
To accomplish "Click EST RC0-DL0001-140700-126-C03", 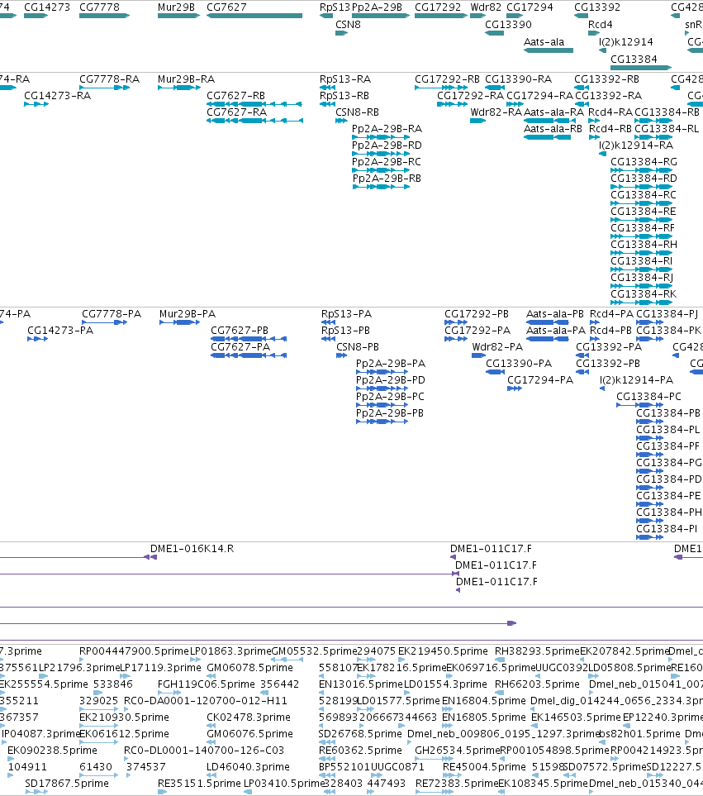I will [x=204, y=750].
